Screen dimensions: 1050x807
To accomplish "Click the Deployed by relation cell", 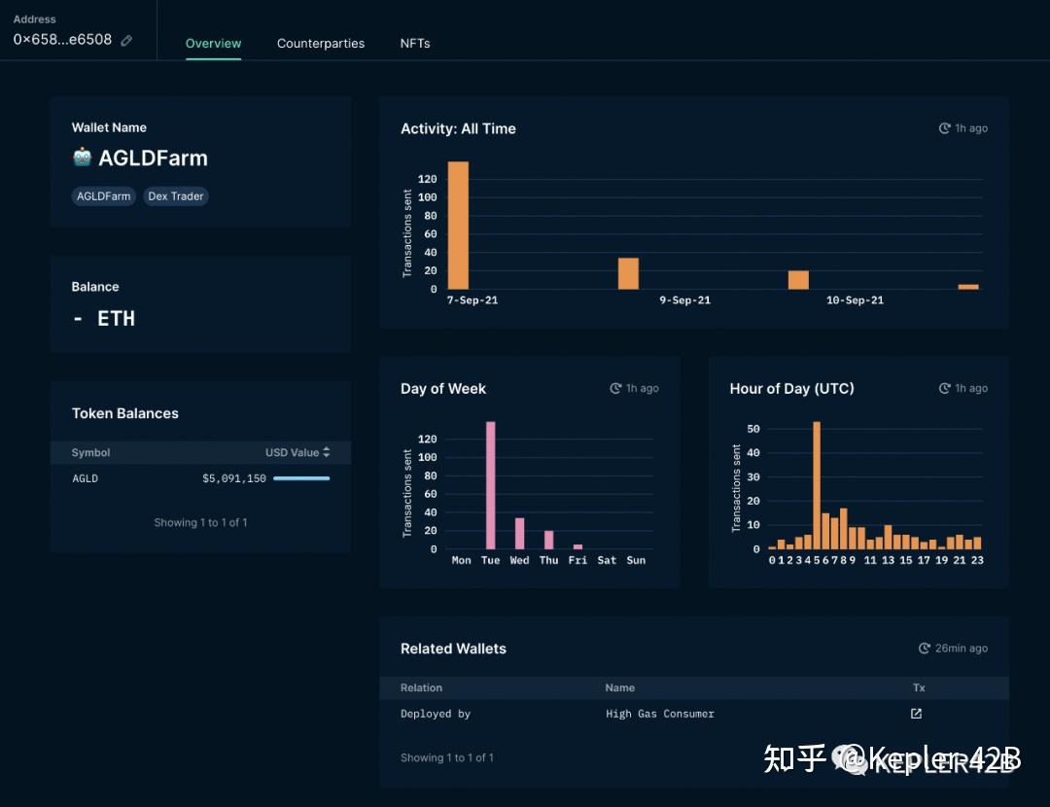I will point(436,714).
